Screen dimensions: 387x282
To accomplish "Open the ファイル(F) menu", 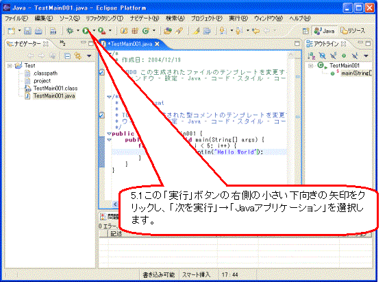I will [16, 19].
